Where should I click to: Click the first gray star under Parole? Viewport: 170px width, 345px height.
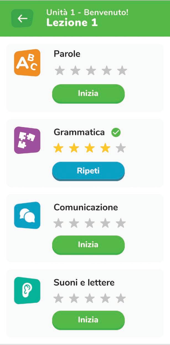60,71
